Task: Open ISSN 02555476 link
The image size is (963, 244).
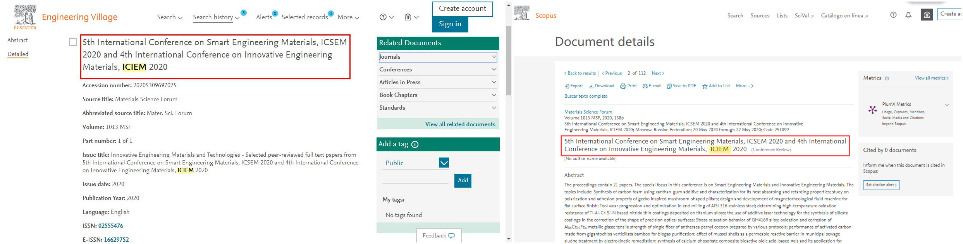Action: 111,226
